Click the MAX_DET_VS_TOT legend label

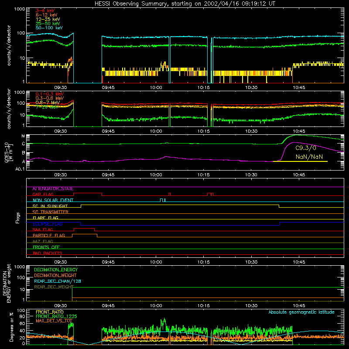[x=54, y=321]
